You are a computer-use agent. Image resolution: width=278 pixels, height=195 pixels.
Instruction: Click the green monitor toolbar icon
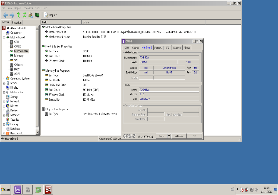tap(37, 15)
